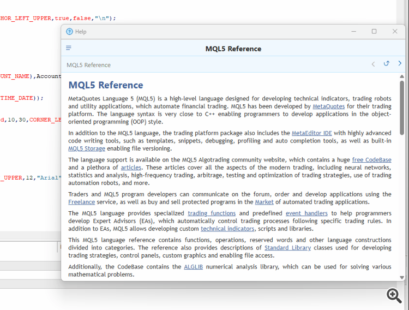Click the "Arial" string in the editor

49,177
